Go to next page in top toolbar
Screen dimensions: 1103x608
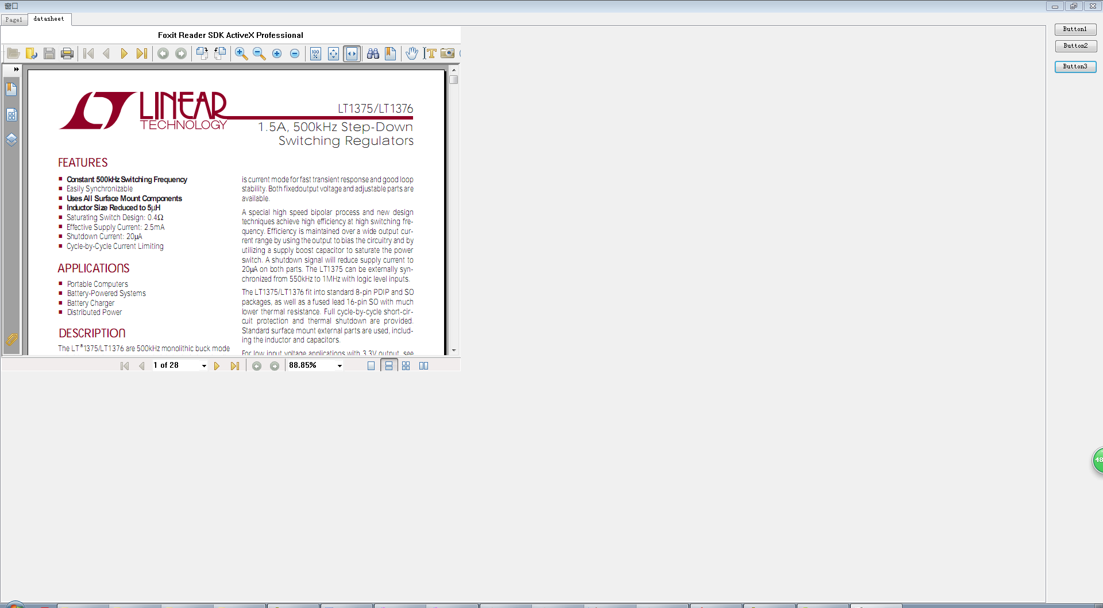pyautogui.click(x=124, y=53)
